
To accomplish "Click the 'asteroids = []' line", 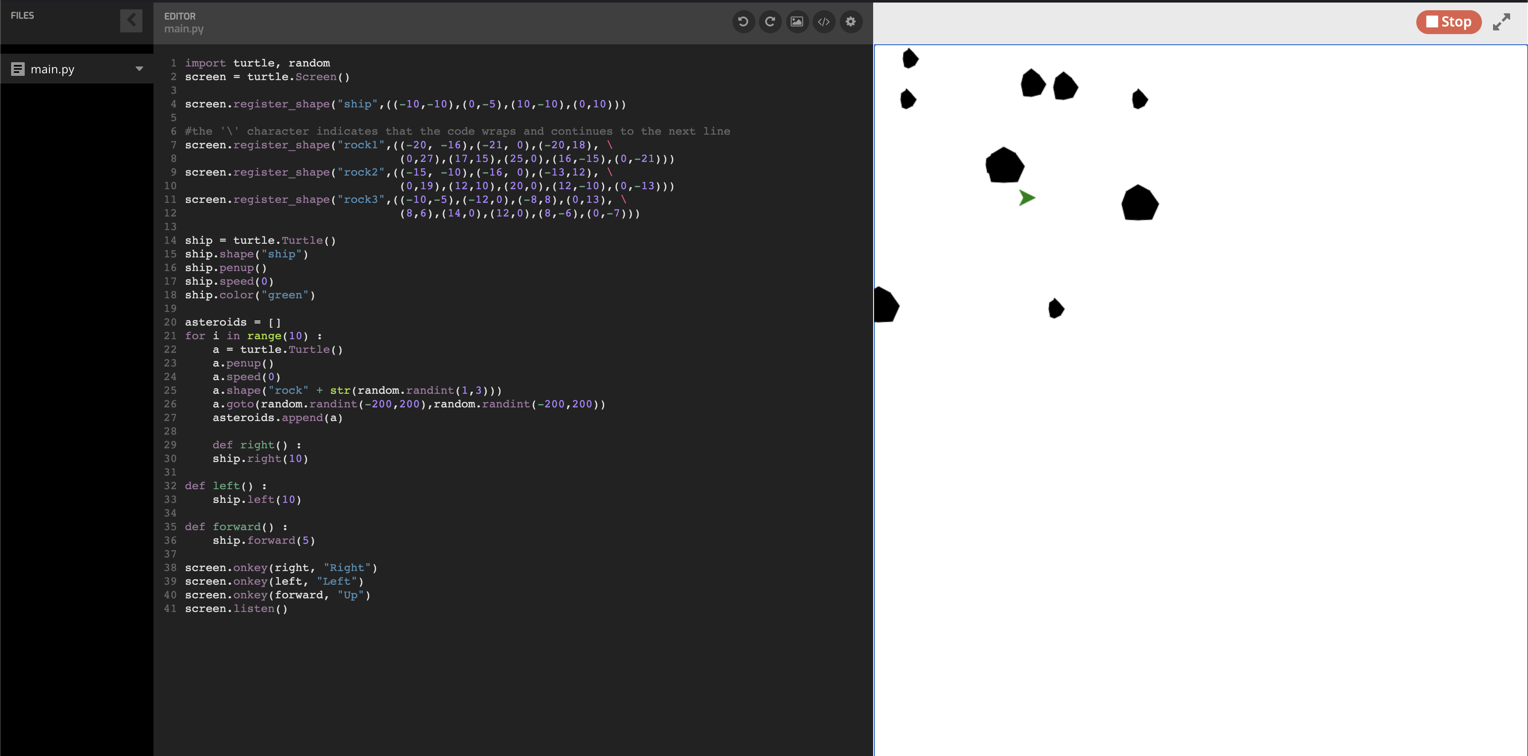I will coord(233,322).
